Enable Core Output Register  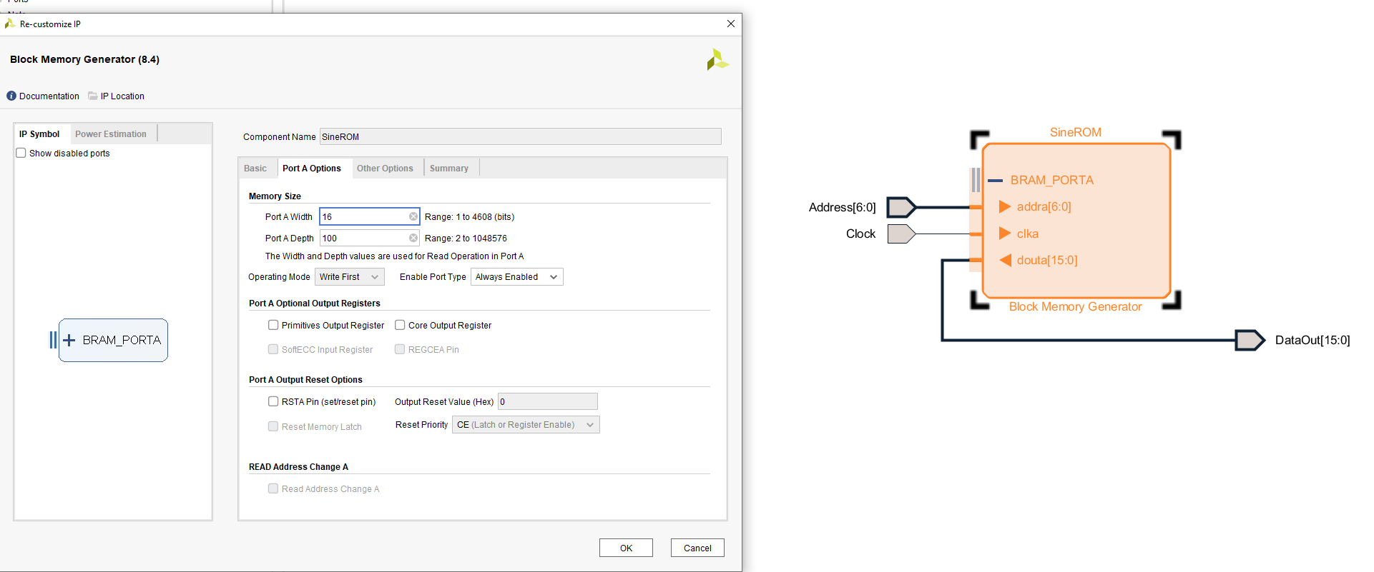click(400, 325)
